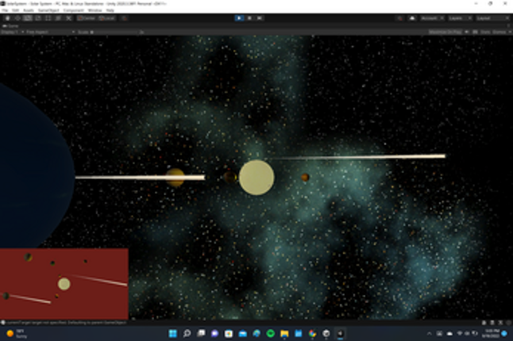The width and height of the screenshot is (513, 341).
Task: Select the Game view tab
Action: 10,26
